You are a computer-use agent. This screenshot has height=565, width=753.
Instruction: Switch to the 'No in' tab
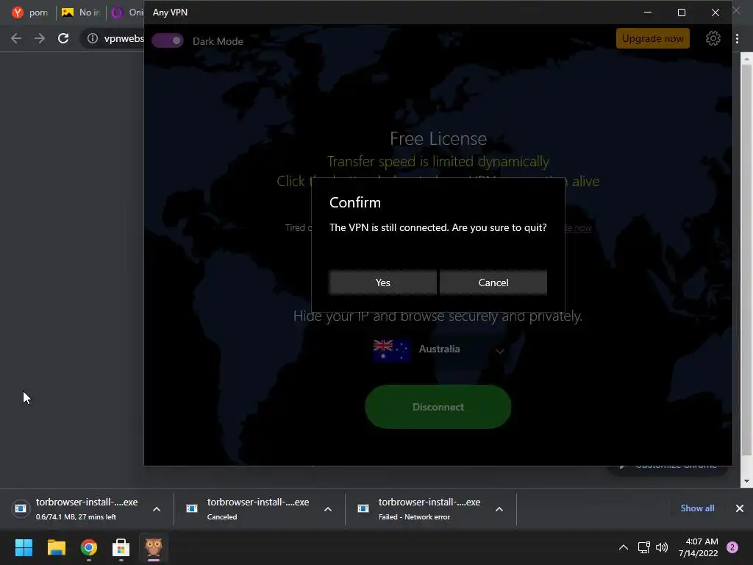click(x=80, y=13)
